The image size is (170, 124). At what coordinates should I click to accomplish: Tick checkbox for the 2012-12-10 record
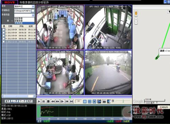(x=4, y=41)
